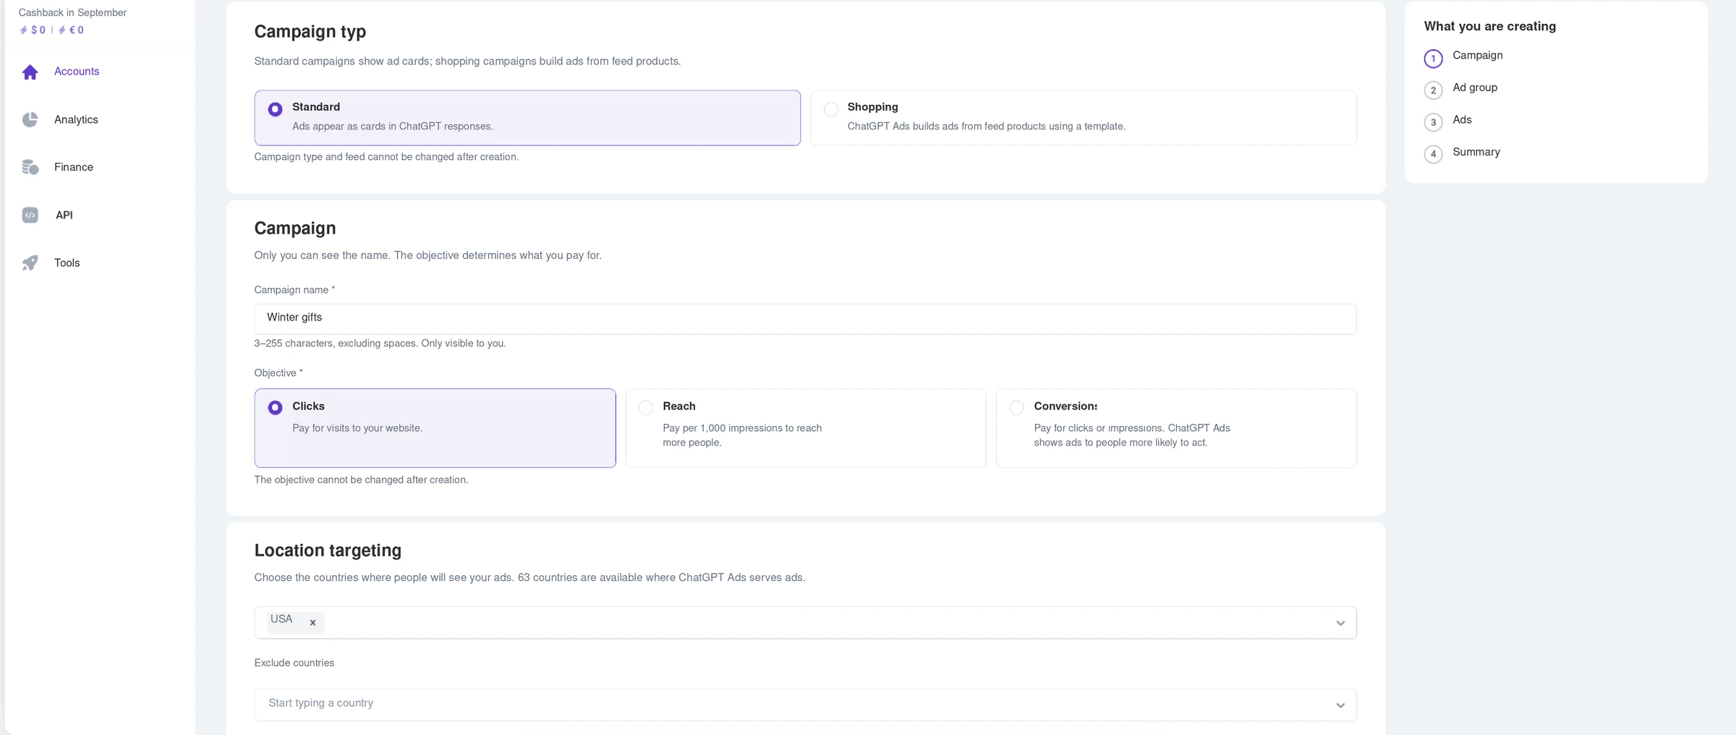
Task: Click the 'Campaign typ' section heading
Action: coord(310,32)
